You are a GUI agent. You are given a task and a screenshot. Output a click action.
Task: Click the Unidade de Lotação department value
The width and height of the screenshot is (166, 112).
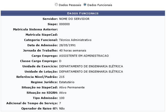pos(91,72)
